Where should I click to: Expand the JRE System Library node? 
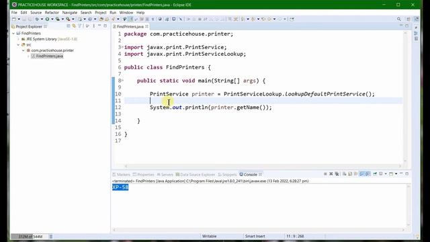click(18, 39)
